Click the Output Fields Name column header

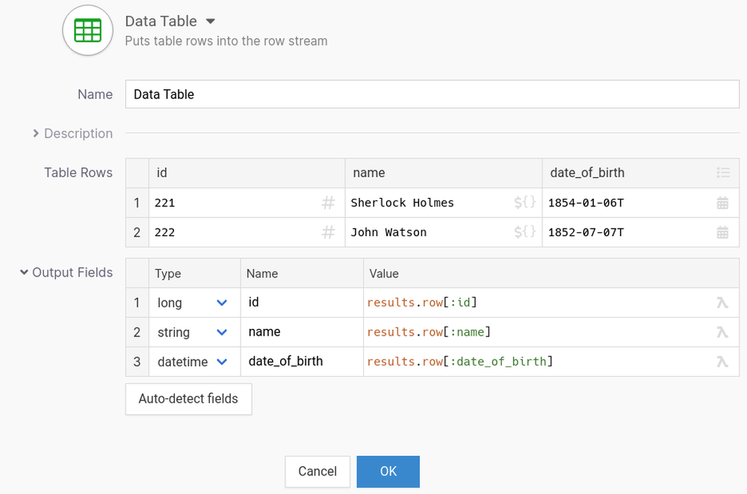pyautogui.click(x=302, y=274)
